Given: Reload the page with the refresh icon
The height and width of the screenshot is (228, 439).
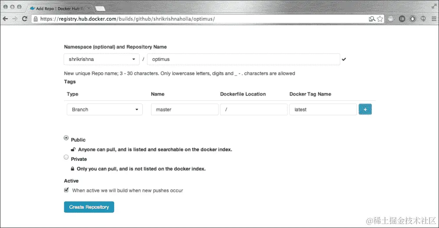Looking at the screenshot, I should pos(25,19).
